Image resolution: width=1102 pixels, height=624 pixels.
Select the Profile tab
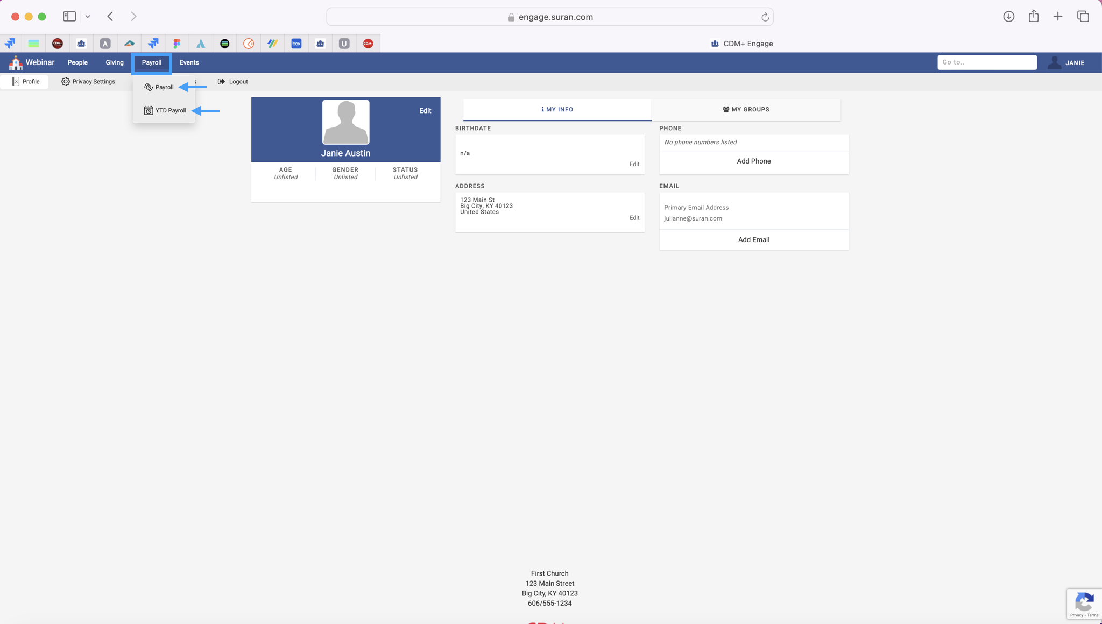click(25, 82)
